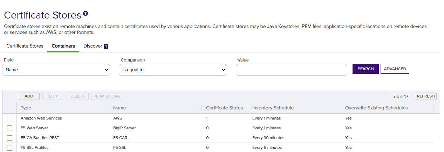Sort by Certificate Stores column header
The width and height of the screenshot is (444, 152).
[x=225, y=108]
